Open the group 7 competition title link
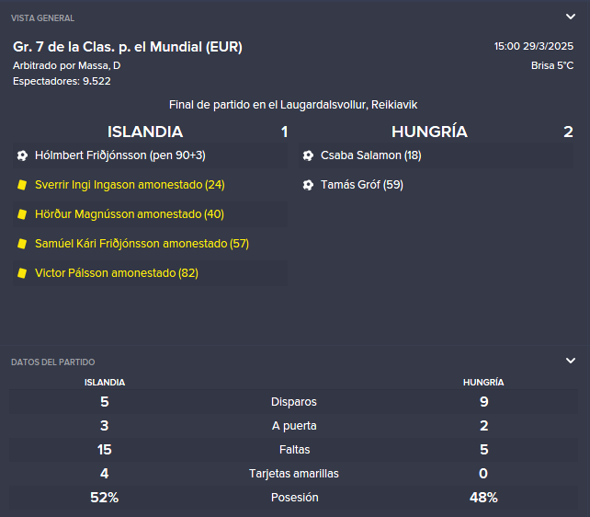The image size is (590, 517). [128, 47]
